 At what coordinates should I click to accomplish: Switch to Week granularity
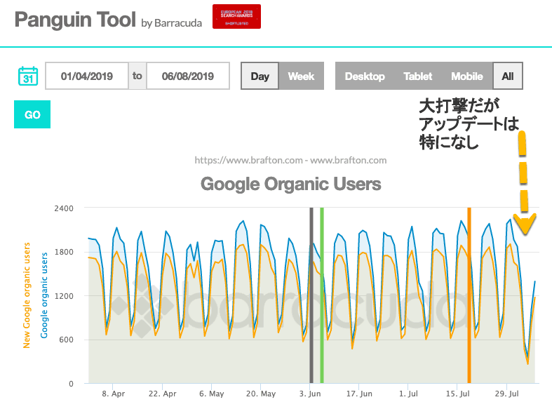[x=301, y=76]
